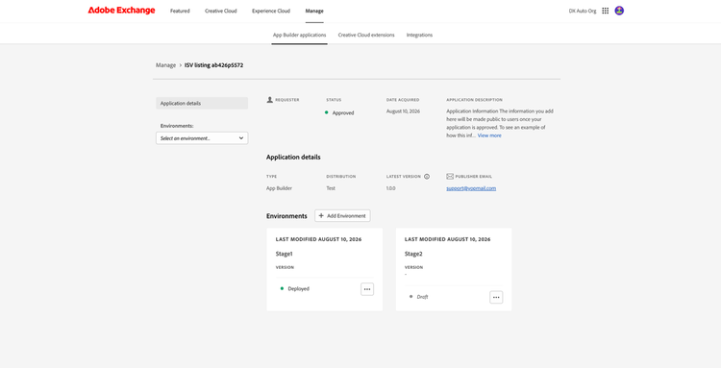Click the August 10, 2026 date acquired
This screenshot has width=721, height=368.
(x=403, y=111)
